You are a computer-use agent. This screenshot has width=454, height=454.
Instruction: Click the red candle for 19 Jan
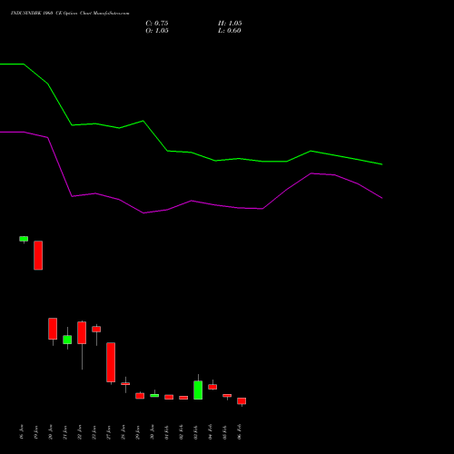point(38,255)
